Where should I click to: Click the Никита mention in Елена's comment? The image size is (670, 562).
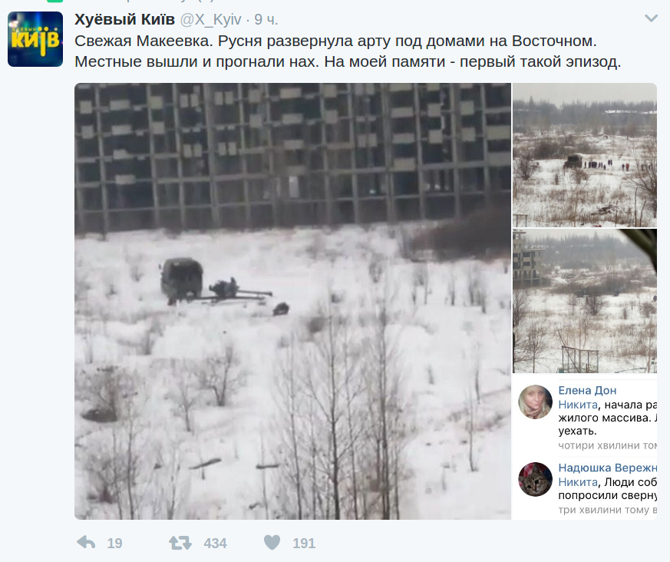578,405
